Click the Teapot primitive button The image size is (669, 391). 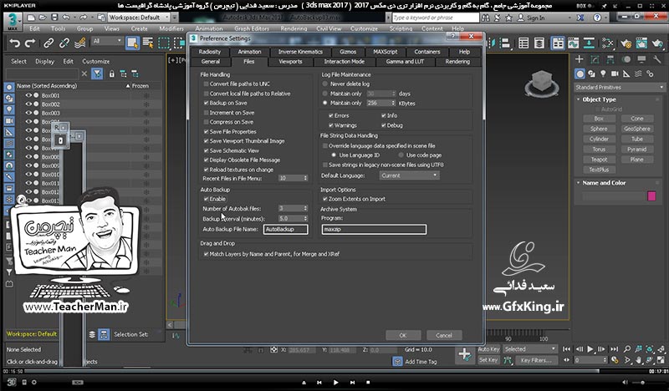point(599,160)
